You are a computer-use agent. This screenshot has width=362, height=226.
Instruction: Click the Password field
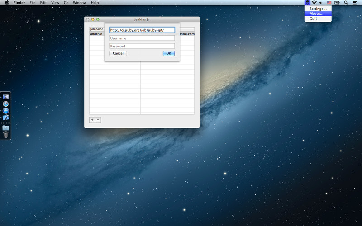(142, 46)
